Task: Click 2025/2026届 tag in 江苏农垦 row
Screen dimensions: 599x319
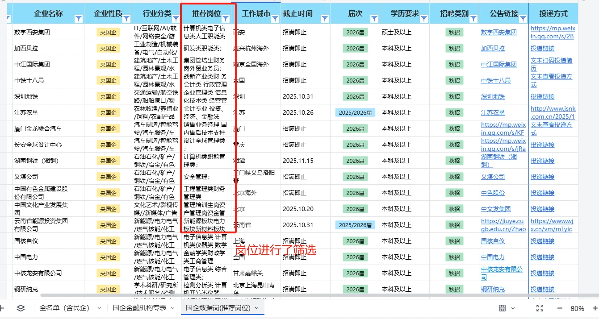Action: click(x=355, y=113)
